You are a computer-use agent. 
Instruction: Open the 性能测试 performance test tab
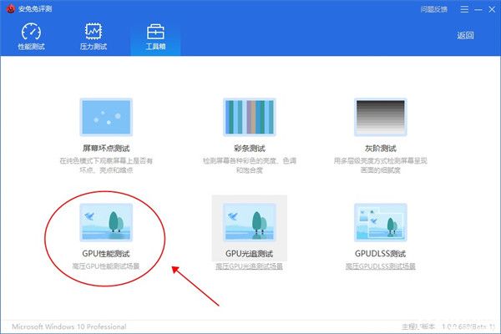(x=31, y=37)
